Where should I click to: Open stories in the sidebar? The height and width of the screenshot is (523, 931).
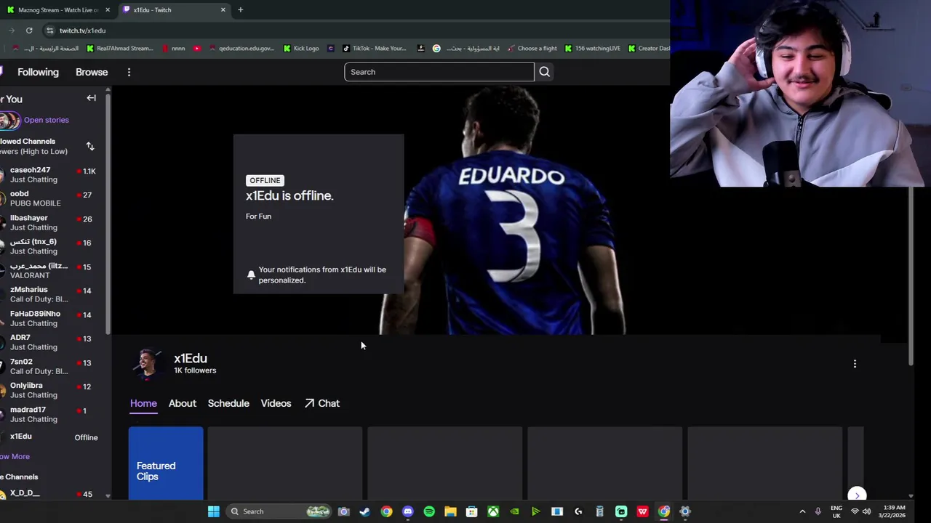coord(46,120)
